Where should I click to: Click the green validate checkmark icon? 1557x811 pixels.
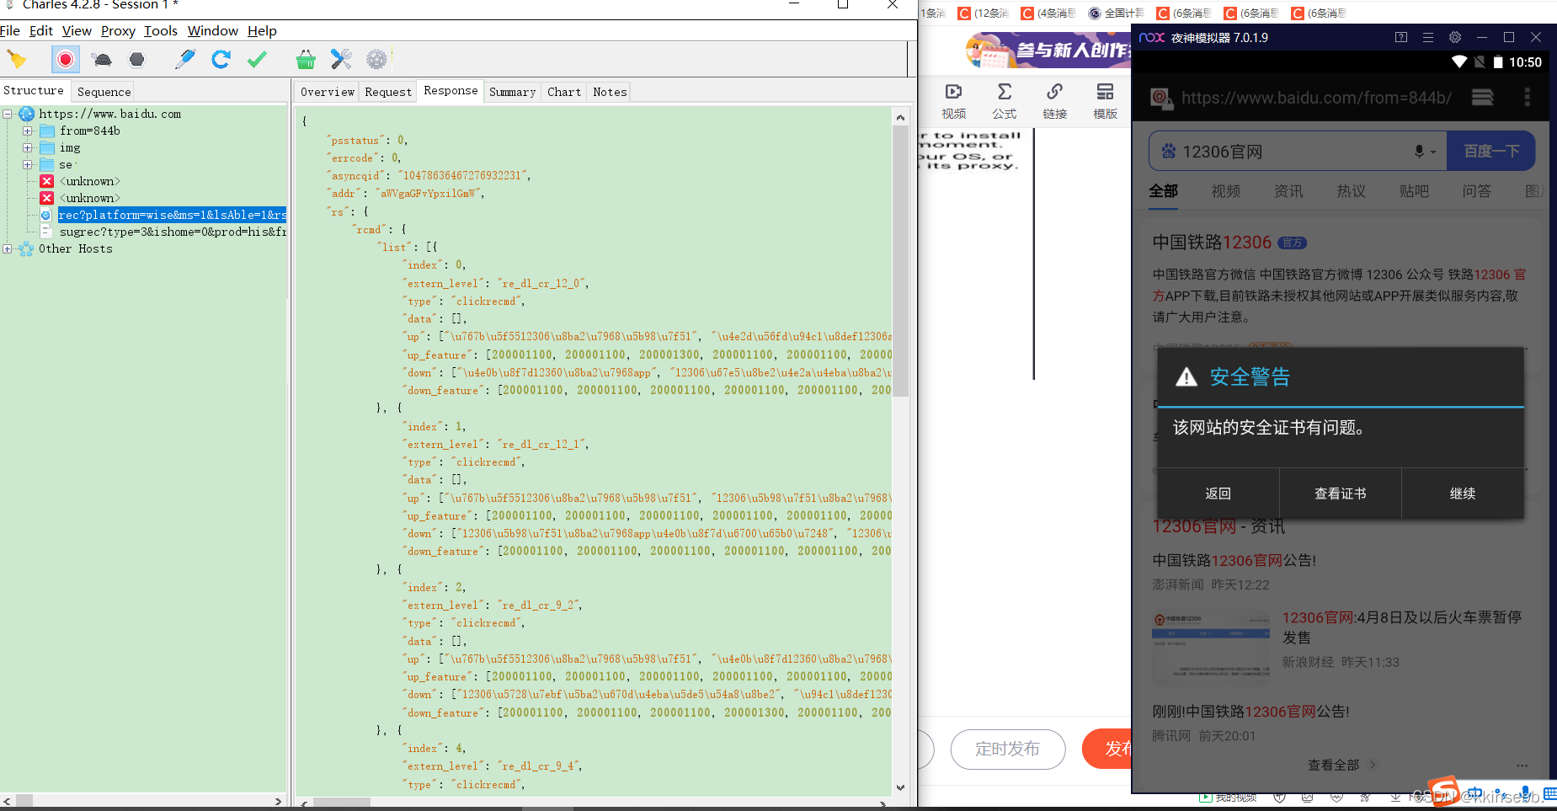257,59
